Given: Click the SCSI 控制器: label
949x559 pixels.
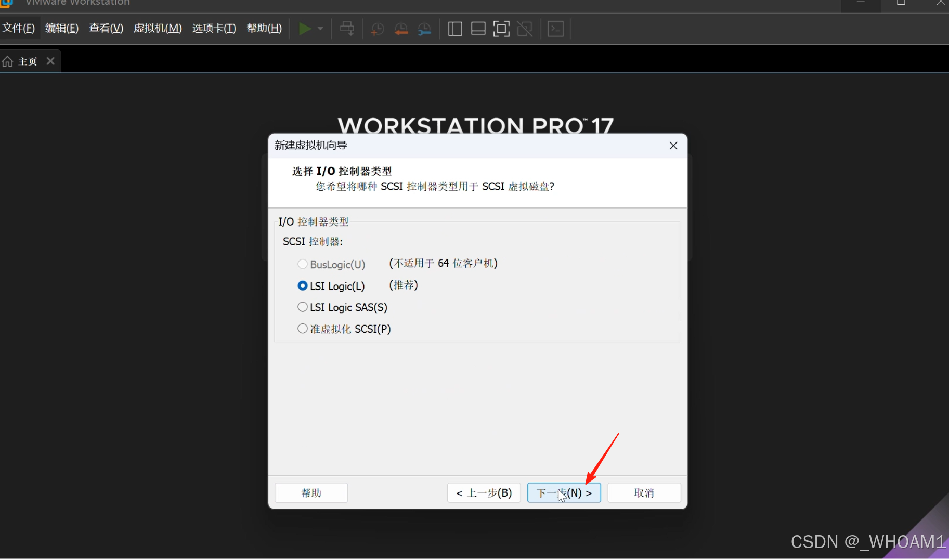Looking at the screenshot, I should point(313,242).
